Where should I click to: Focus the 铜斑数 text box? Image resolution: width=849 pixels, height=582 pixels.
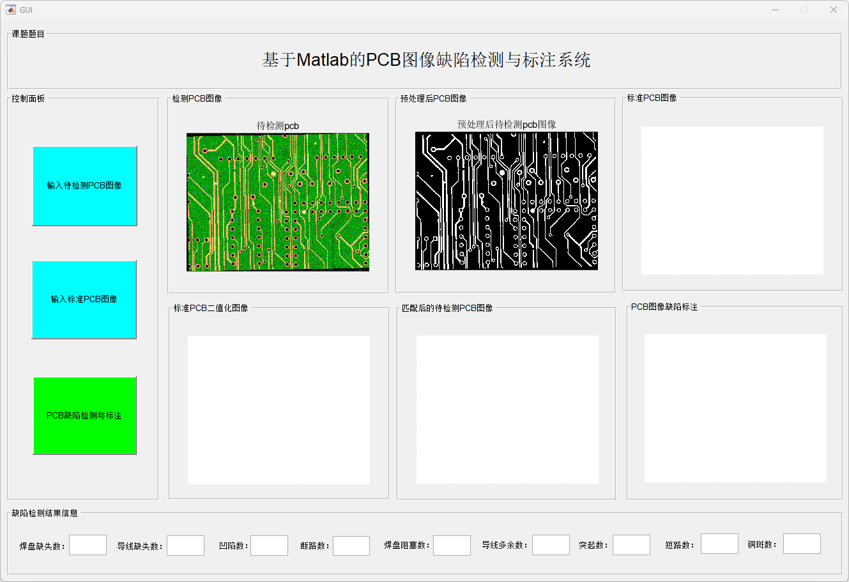[x=802, y=544]
